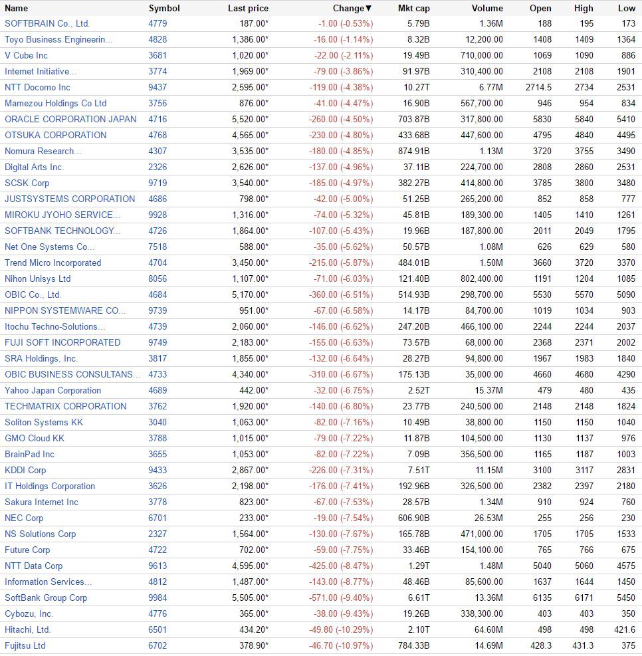Open Fujitsu Ltd link
Image resolution: width=642 pixels, height=656 pixels.
(25, 645)
